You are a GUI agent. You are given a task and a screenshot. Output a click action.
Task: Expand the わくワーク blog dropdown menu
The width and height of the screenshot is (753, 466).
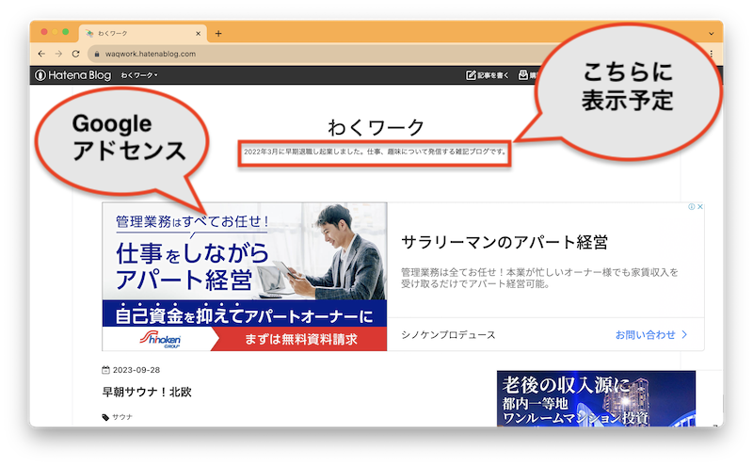139,75
